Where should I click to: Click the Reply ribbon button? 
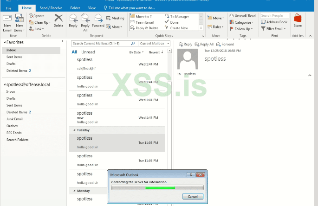pyautogui.click(x=73, y=21)
